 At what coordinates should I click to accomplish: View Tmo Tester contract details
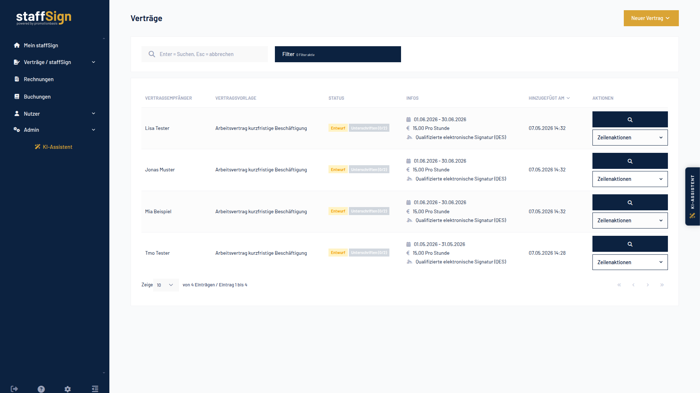coord(630,244)
